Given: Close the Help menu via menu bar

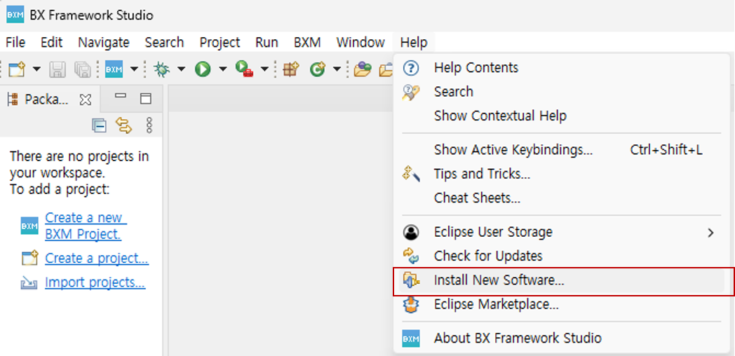Looking at the screenshot, I should click(x=414, y=43).
